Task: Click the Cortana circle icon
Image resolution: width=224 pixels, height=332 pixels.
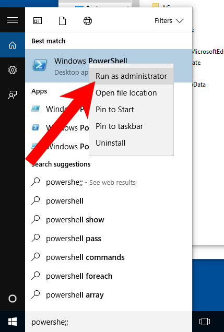Action: [13, 299]
